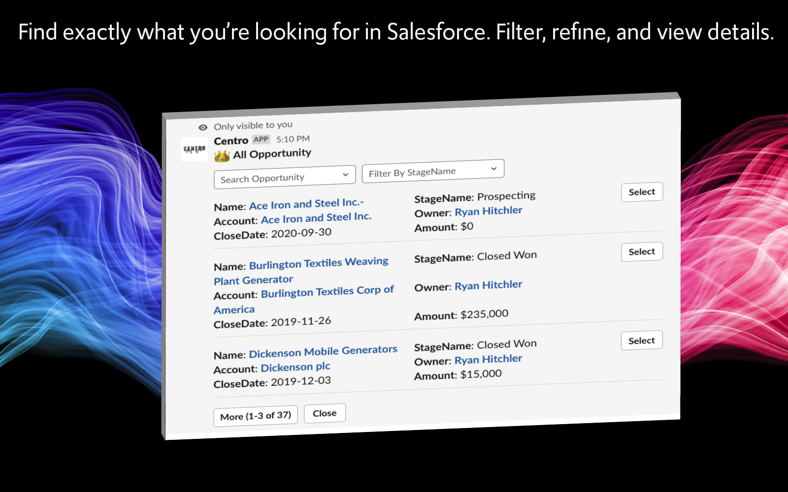Go to the Dickenson plc account
The height and width of the screenshot is (492, 788).
(x=295, y=368)
